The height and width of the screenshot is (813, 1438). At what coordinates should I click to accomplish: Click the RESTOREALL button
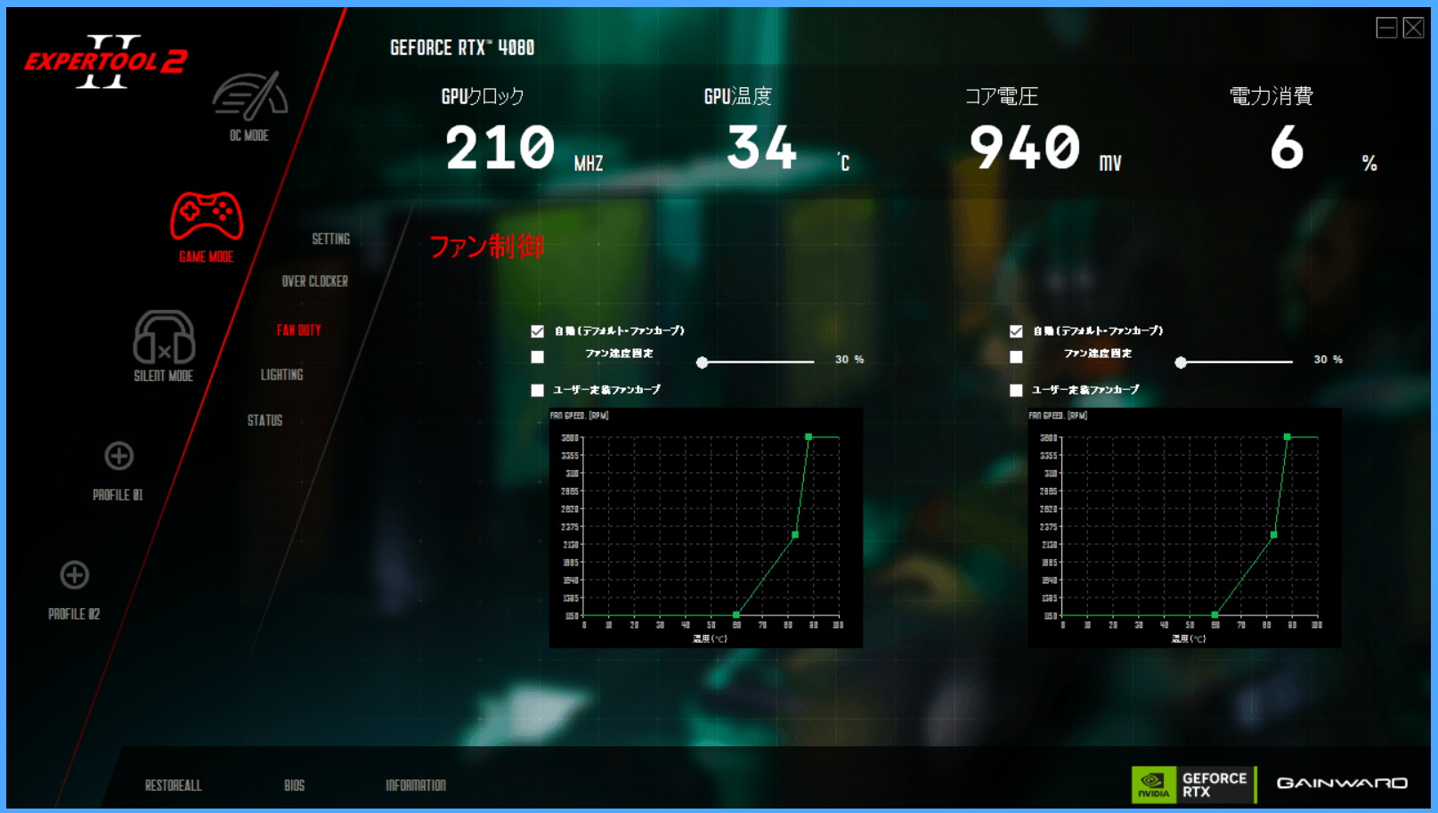pyautogui.click(x=174, y=785)
